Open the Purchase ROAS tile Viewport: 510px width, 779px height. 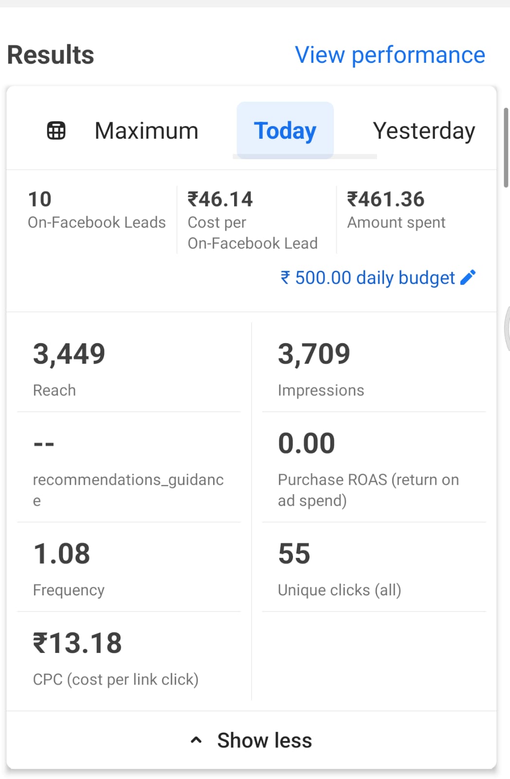click(374, 468)
